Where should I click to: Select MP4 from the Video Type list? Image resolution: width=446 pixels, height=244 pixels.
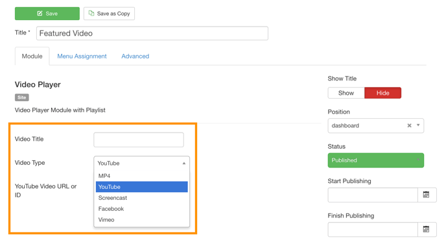tap(142, 176)
